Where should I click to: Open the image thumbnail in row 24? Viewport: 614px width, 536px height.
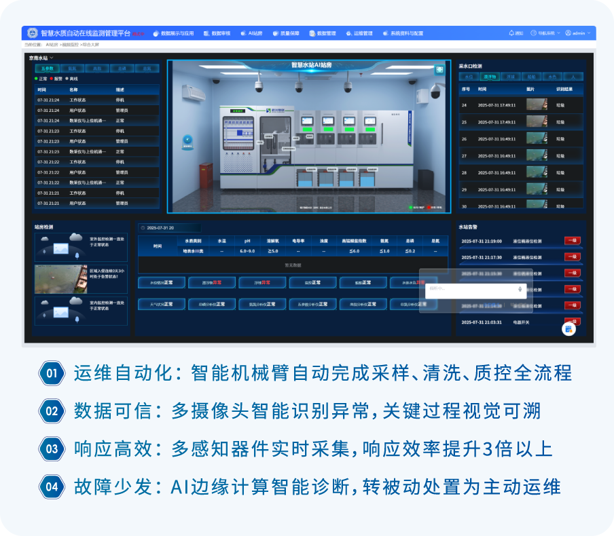(536, 105)
